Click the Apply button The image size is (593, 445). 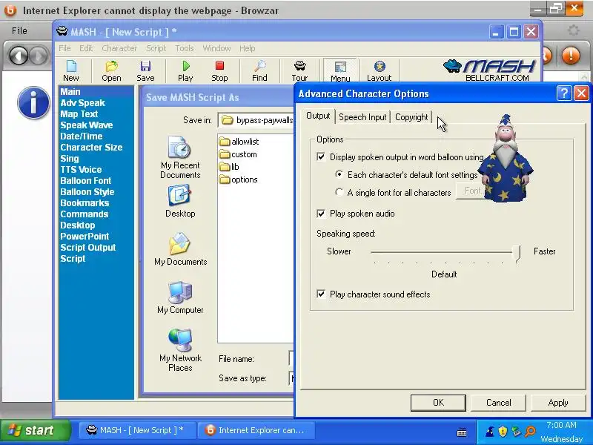[x=558, y=403]
